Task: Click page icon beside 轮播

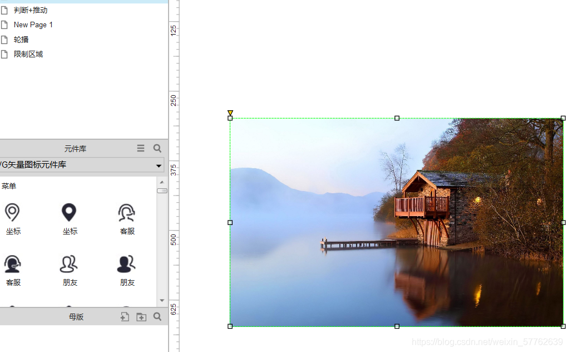Action: (x=4, y=40)
